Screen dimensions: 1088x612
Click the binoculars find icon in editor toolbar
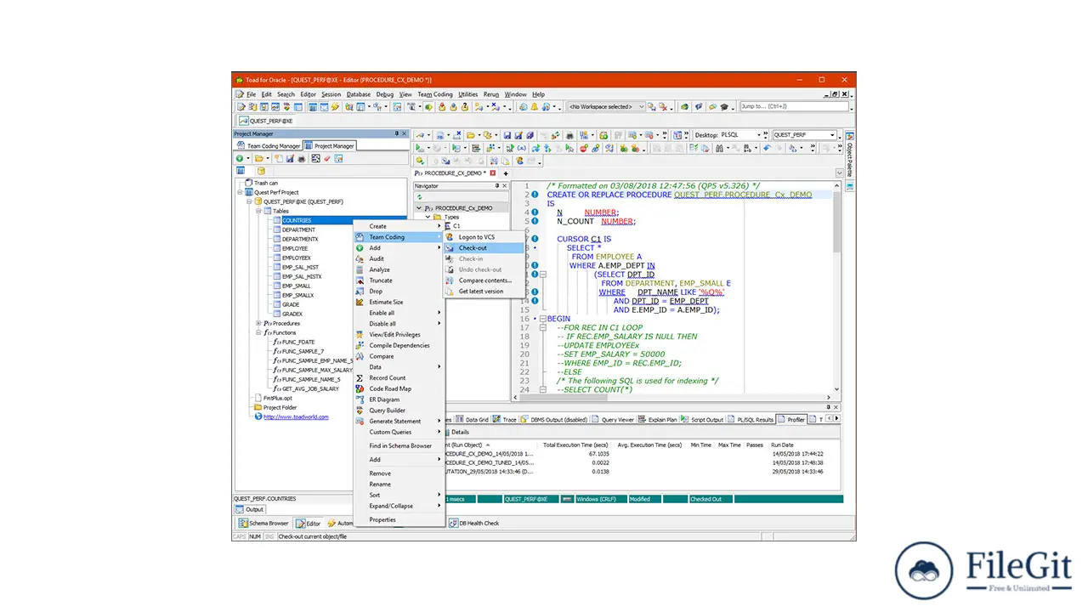click(x=719, y=148)
